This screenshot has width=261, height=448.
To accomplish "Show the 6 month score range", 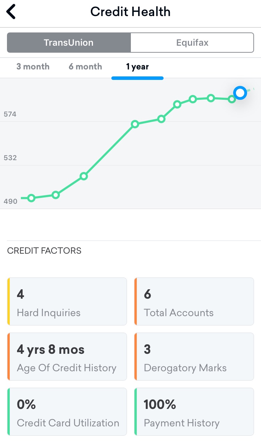I will click(85, 67).
